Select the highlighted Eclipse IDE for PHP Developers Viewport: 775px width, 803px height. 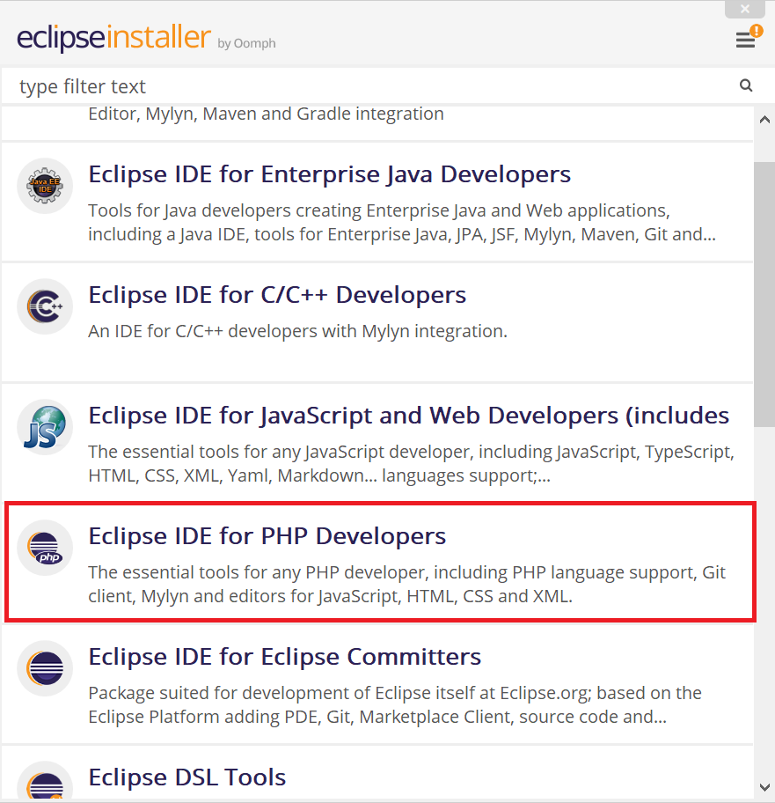pyautogui.click(x=267, y=535)
